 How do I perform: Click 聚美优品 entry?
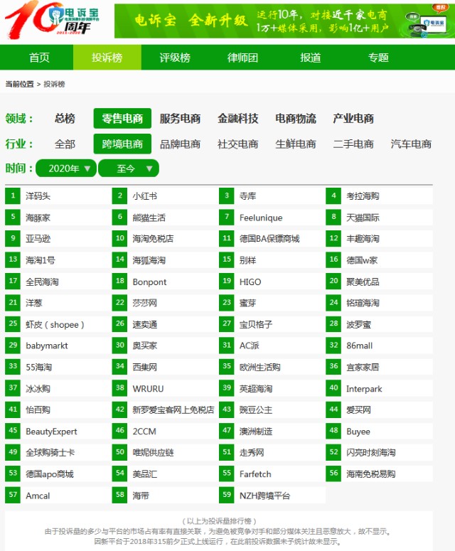point(379,282)
